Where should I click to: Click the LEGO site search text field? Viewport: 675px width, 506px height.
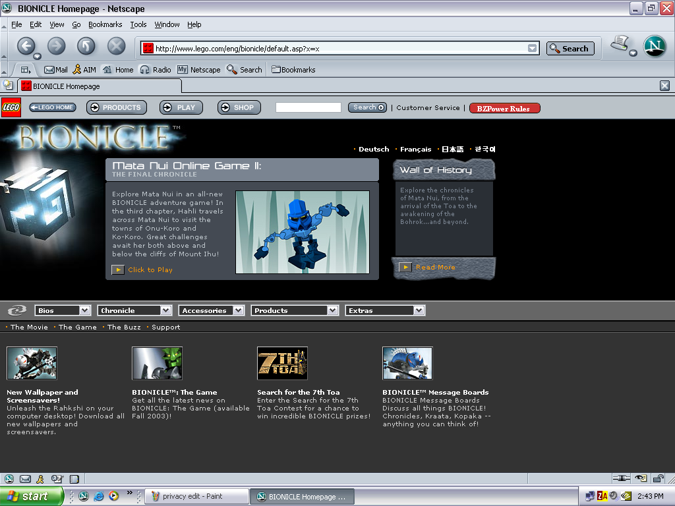(308, 107)
